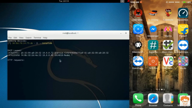This screenshot has width=192, height=108.
Task: Launch Fing network scanner
Action: pos(138,29)
